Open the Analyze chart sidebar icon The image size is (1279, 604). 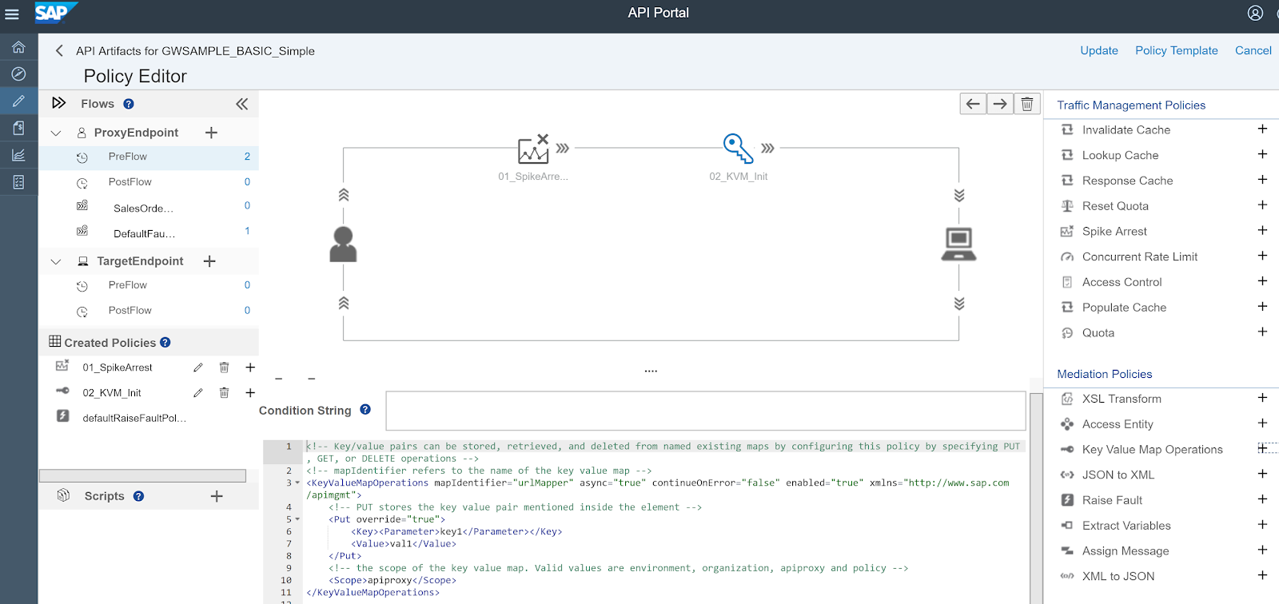pos(18,155)
